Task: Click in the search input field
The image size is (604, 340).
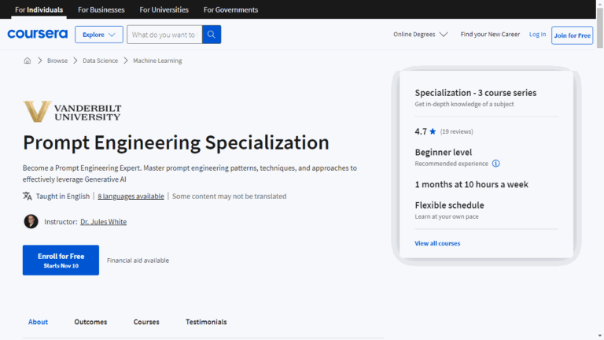Action: coord(164,35)
